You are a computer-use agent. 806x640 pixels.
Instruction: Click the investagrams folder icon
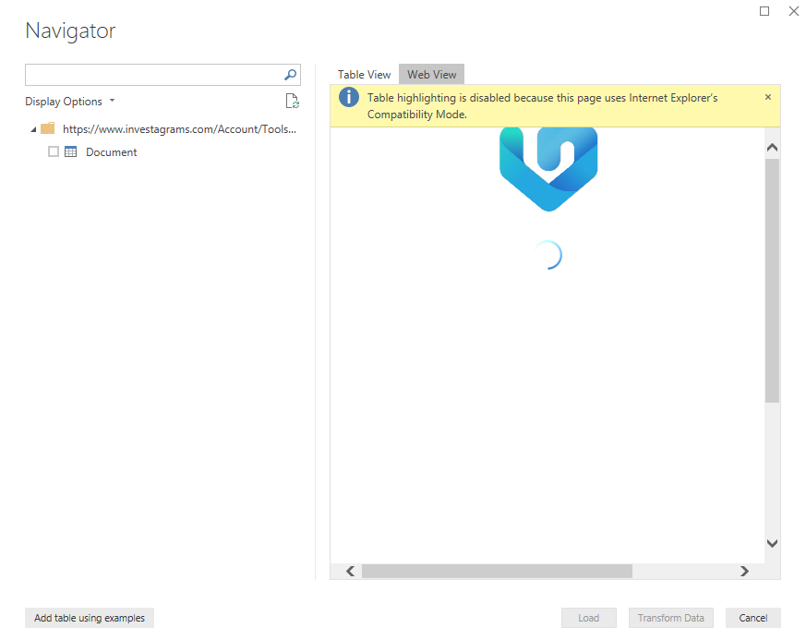[48, 128]
